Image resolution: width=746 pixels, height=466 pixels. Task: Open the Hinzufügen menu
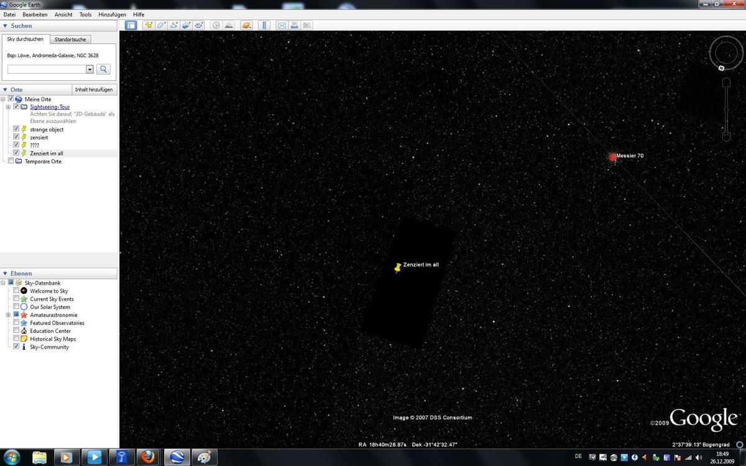tap(112, 14)
